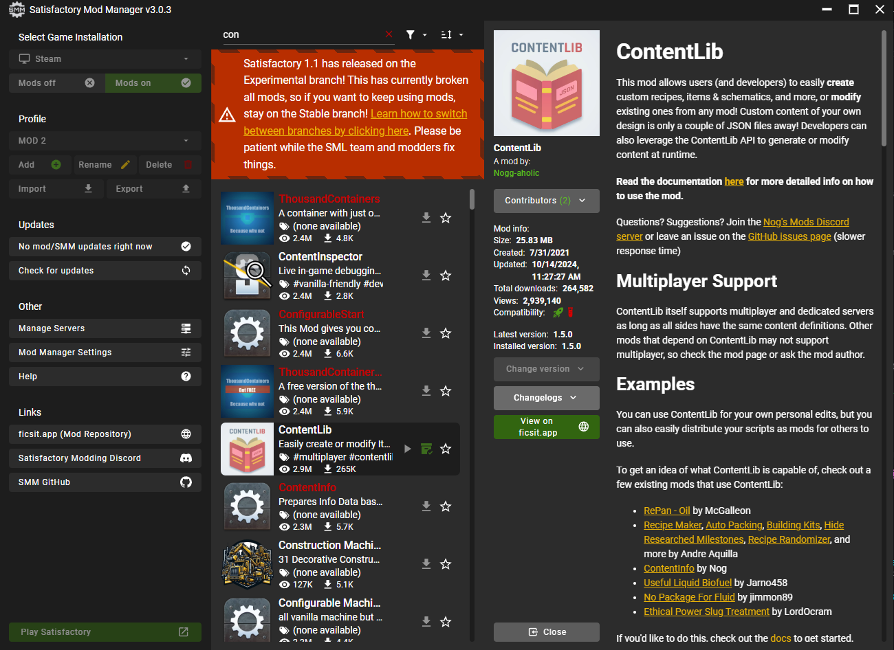Image resolution: width=894 pixels, height=650 pixels.
Task: Click Check for updates
Action: [x=105, y=271]
